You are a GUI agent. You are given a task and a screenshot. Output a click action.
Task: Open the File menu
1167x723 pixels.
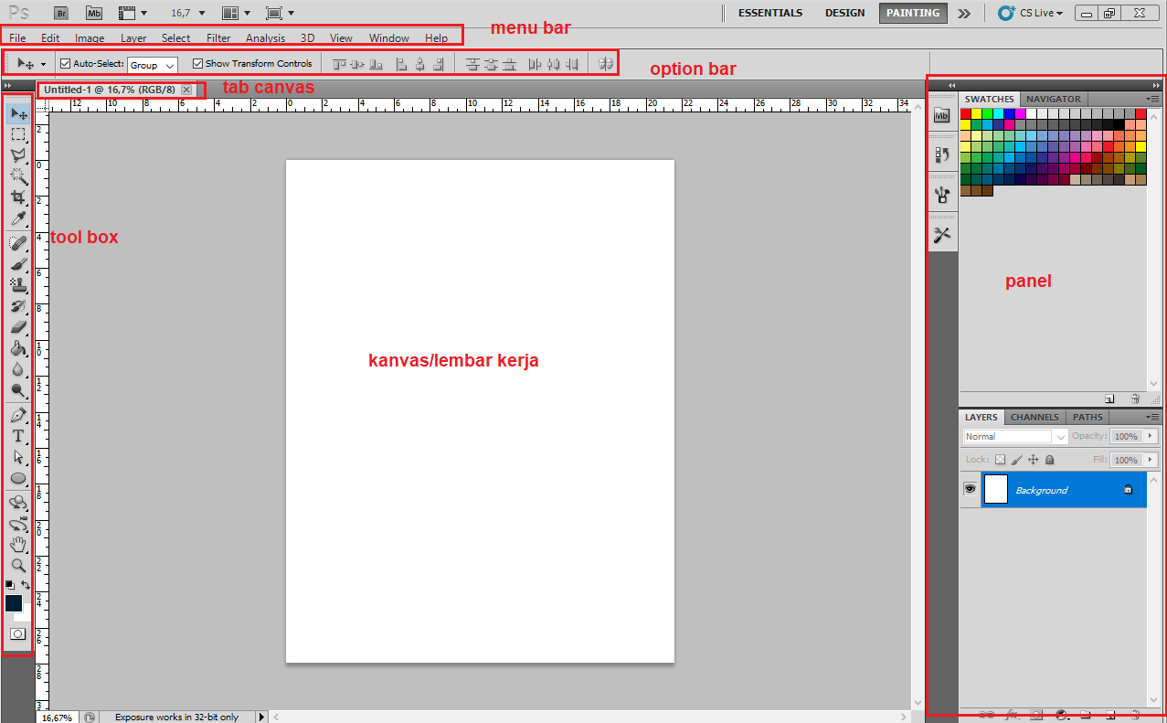(17, 38)
